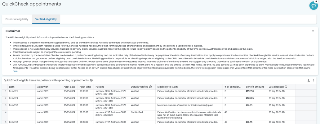Click the Disclaimer heading text
This screenshot has width=320, height=124.
pyautogui.click(x=13, y=31)
